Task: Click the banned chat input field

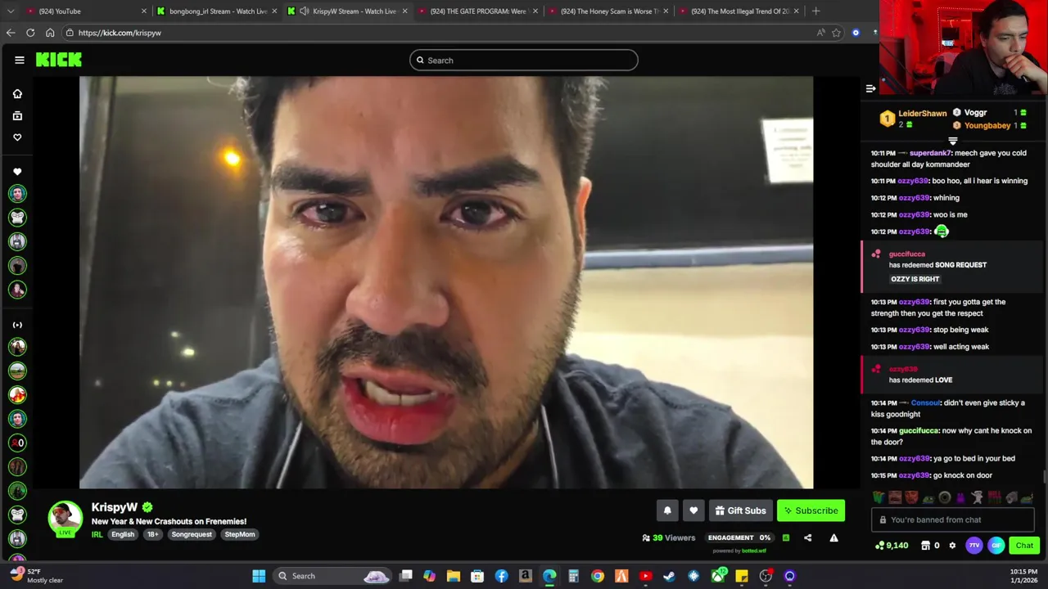Action: pyautogui.click(x=953, y=519)
